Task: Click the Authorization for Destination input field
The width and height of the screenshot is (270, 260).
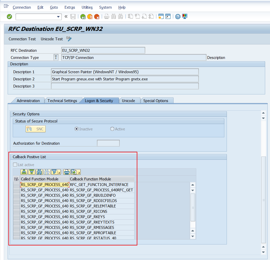Action: click(x=108, y=143)
